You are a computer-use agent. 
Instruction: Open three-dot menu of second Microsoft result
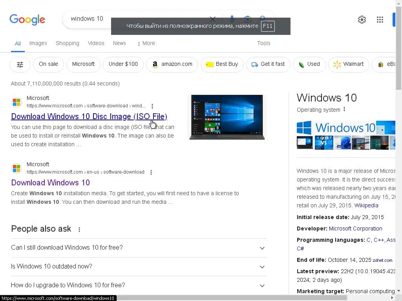(151, 172)
